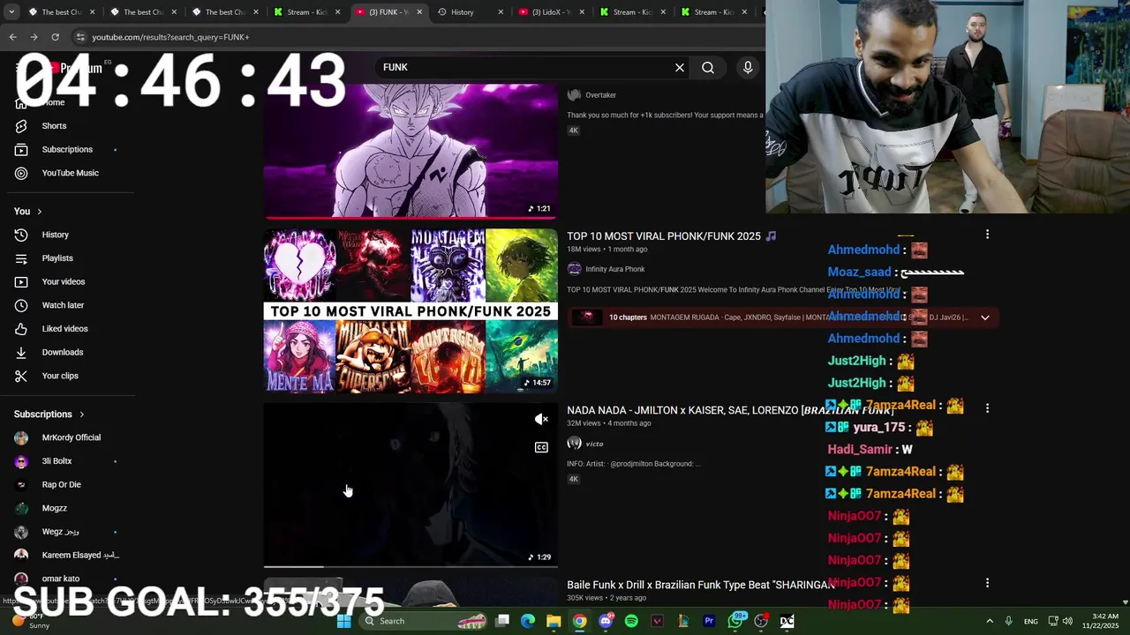Open TOP 10 MOST VIRAL PHONK/FUNK thumbnail

[411, 311]
